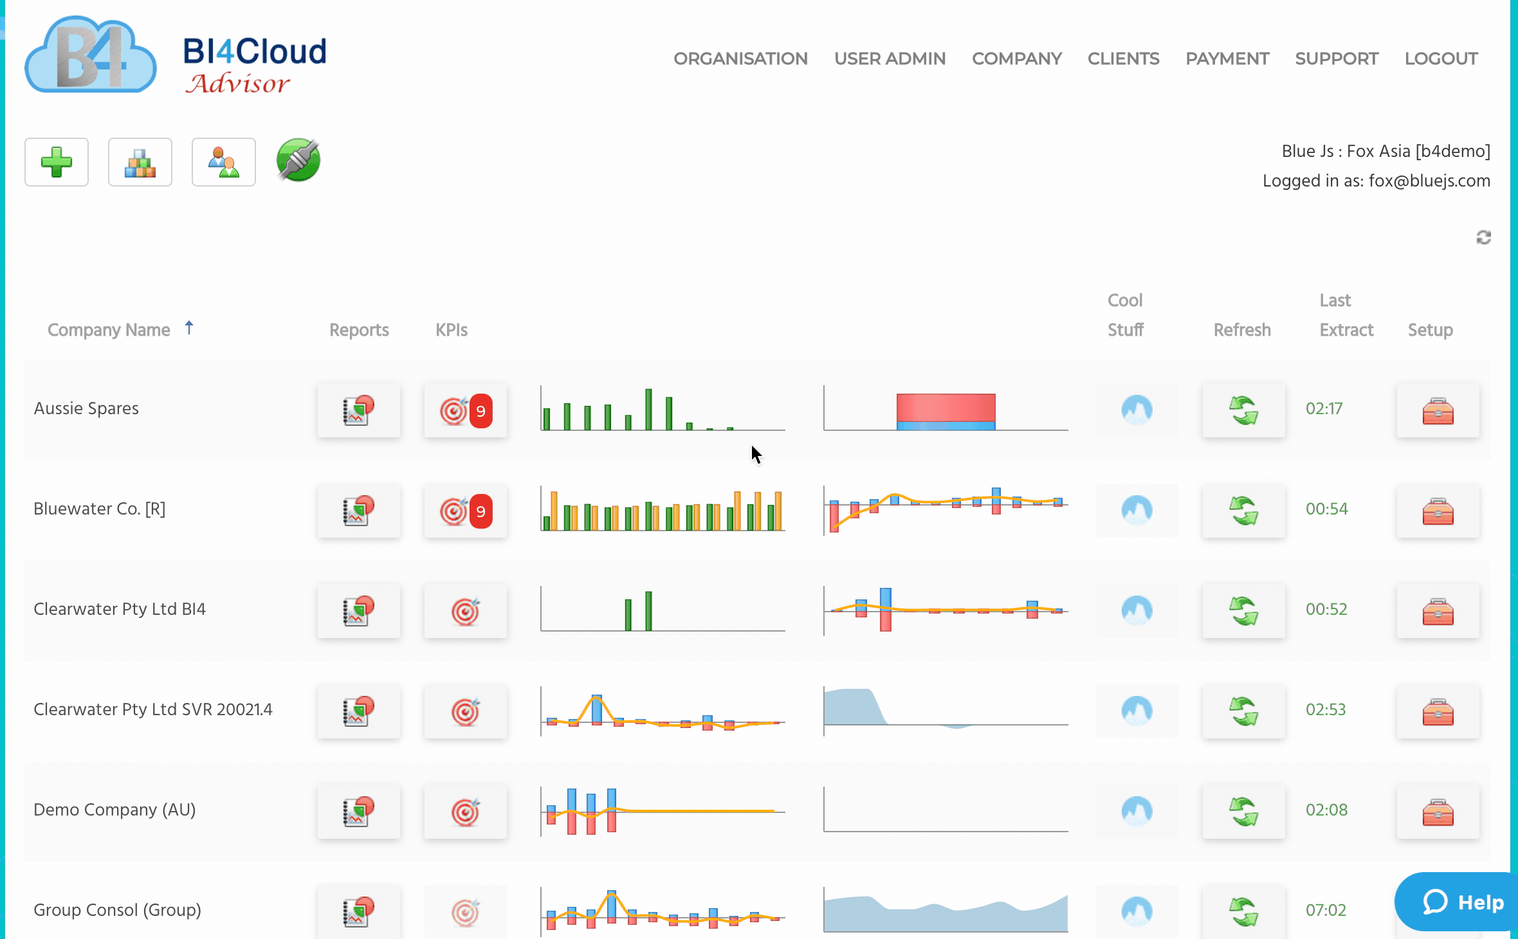The width and height of the screenshot is (1518, 939).
Task: Open Setup toolbox for Clearwater Pty Ltd BI4
Action: (1438, 611)
